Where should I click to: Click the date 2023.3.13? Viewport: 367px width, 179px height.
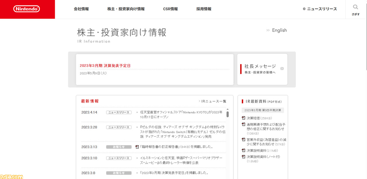tap(89, 147)
